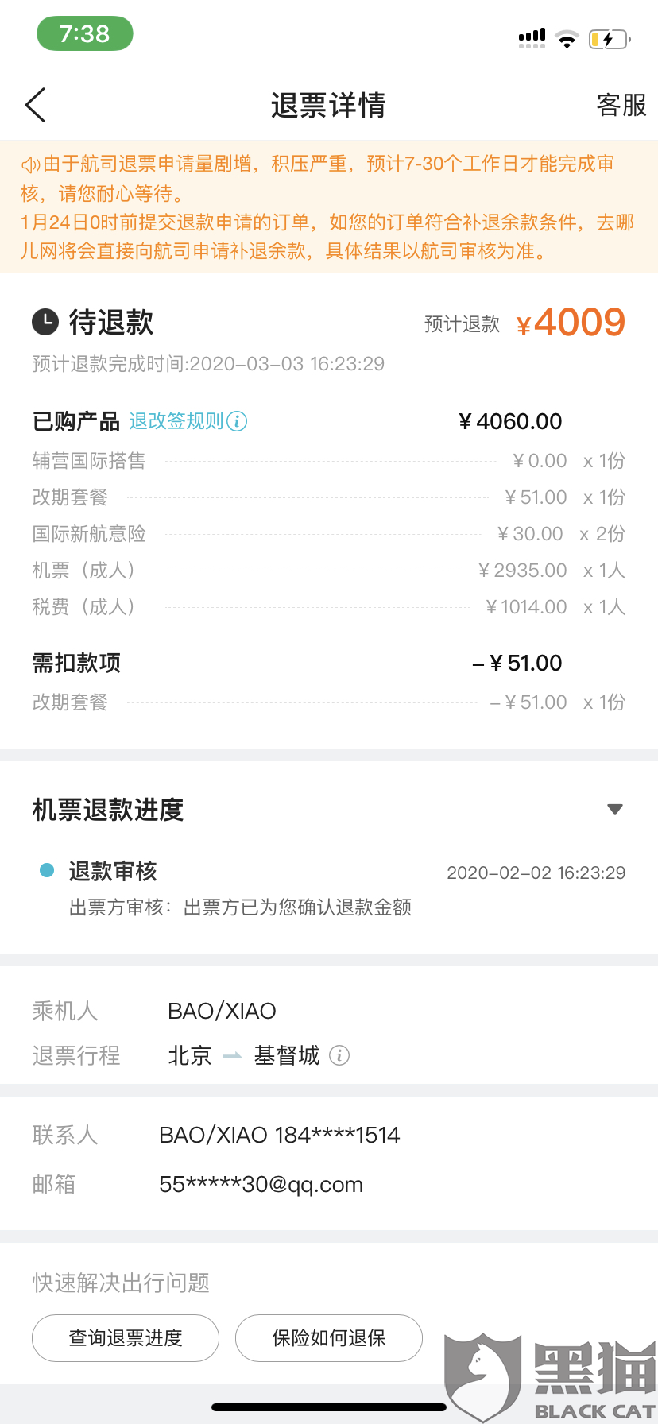Tap the Wi-Fi status icon

coord(567,39)
